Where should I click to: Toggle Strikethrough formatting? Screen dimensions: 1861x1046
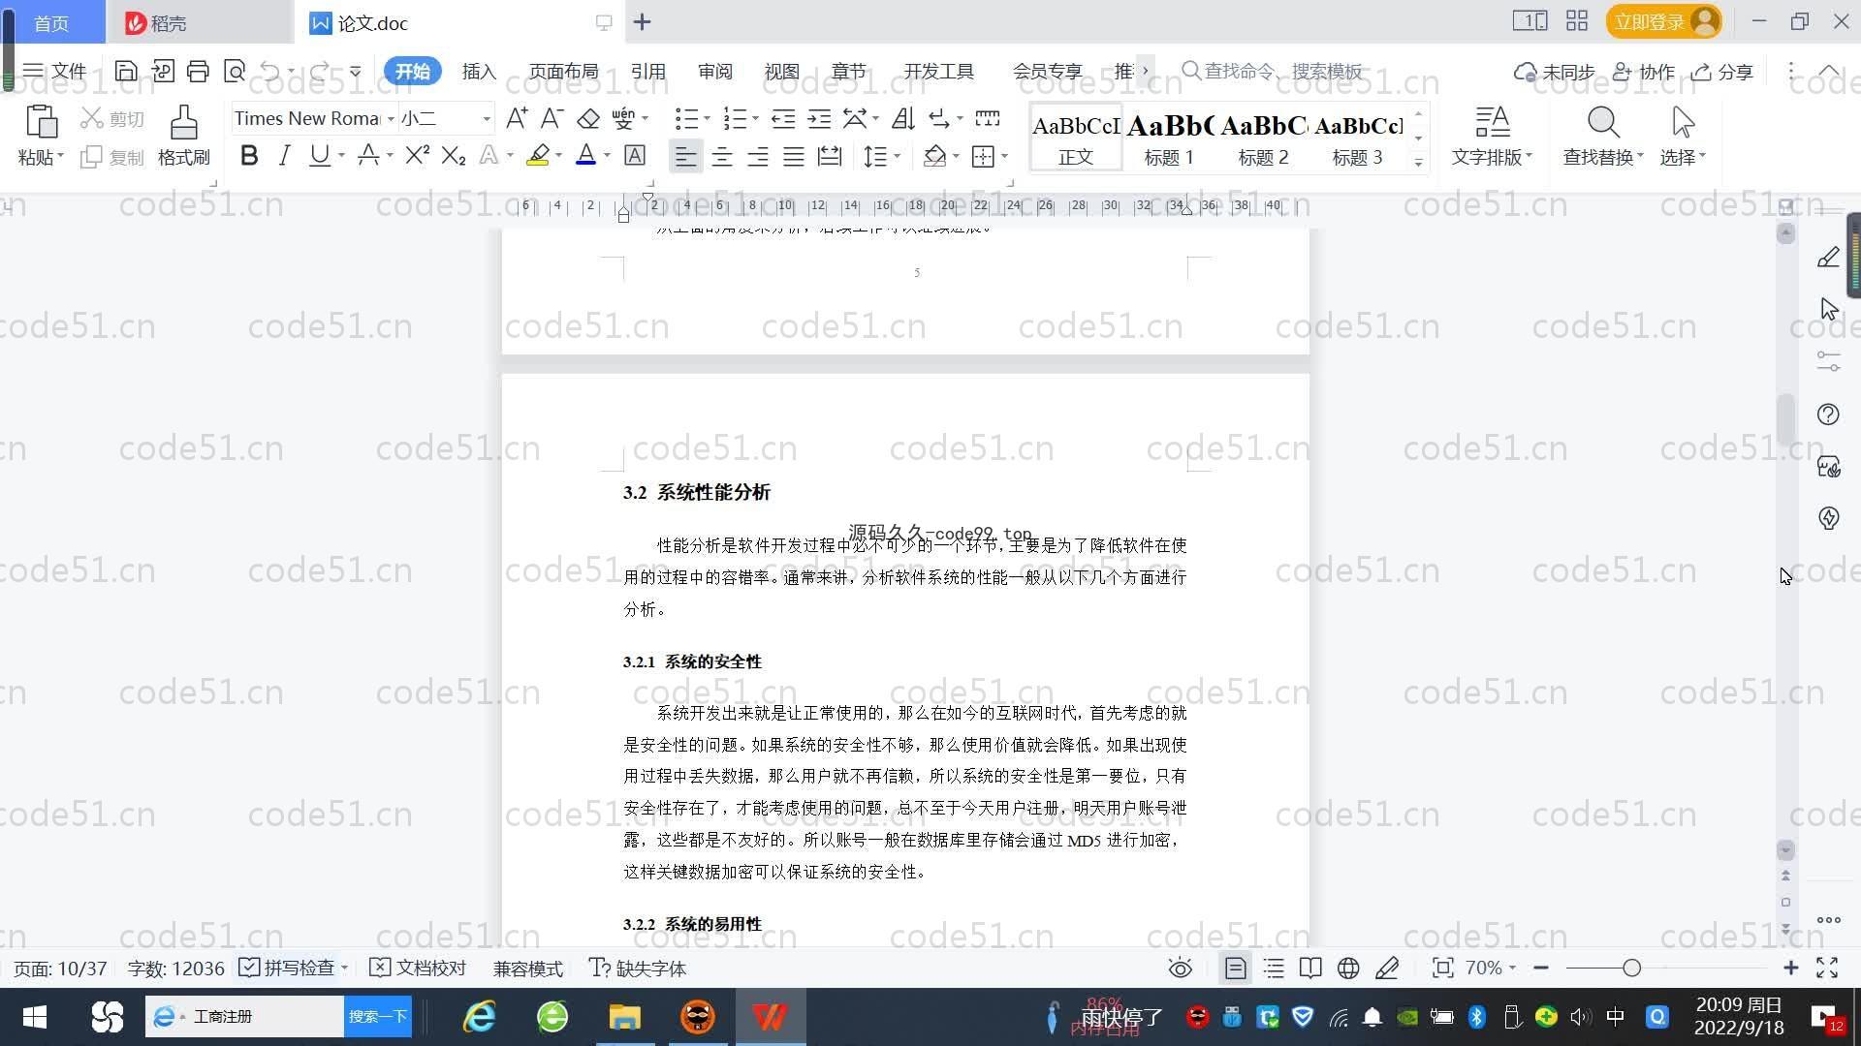point(368,155)
